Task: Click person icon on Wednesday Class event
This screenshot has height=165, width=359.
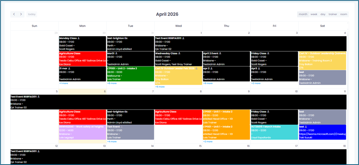Action: [x=179, y=54]
